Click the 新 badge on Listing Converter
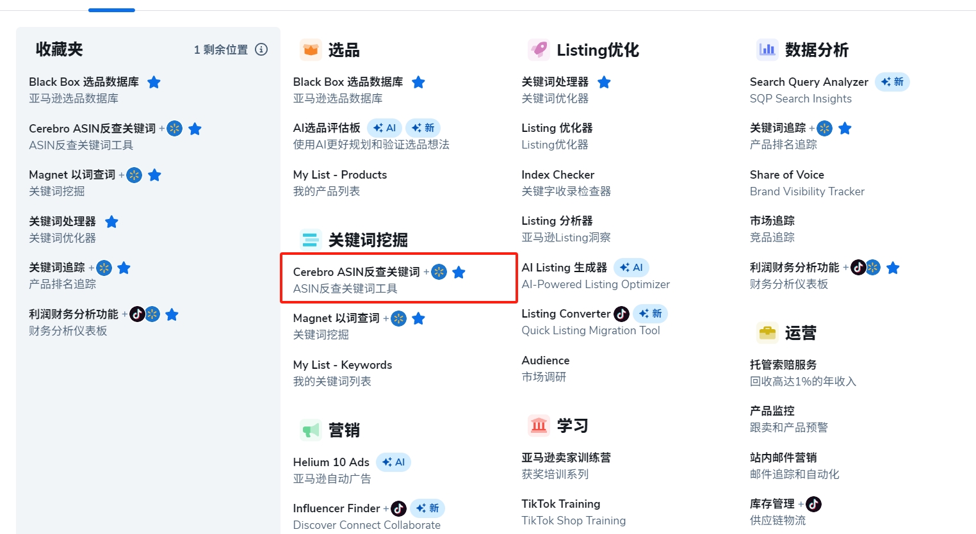The width and height of the screenshot is (976, 534). (x=651, y=314)
